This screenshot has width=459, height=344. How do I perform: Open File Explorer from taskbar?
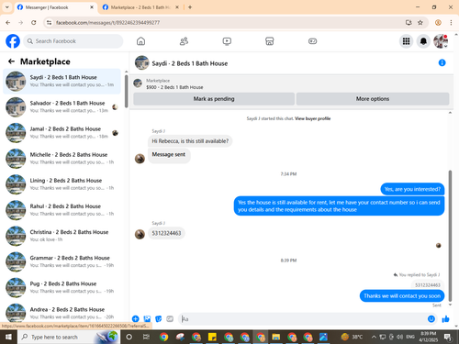coord(275,337)
